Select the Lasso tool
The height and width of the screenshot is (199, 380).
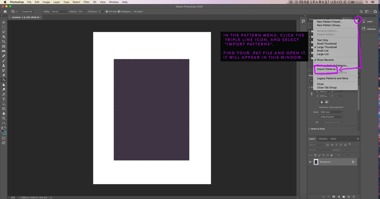pyautogui.click(x=4, y=32)
